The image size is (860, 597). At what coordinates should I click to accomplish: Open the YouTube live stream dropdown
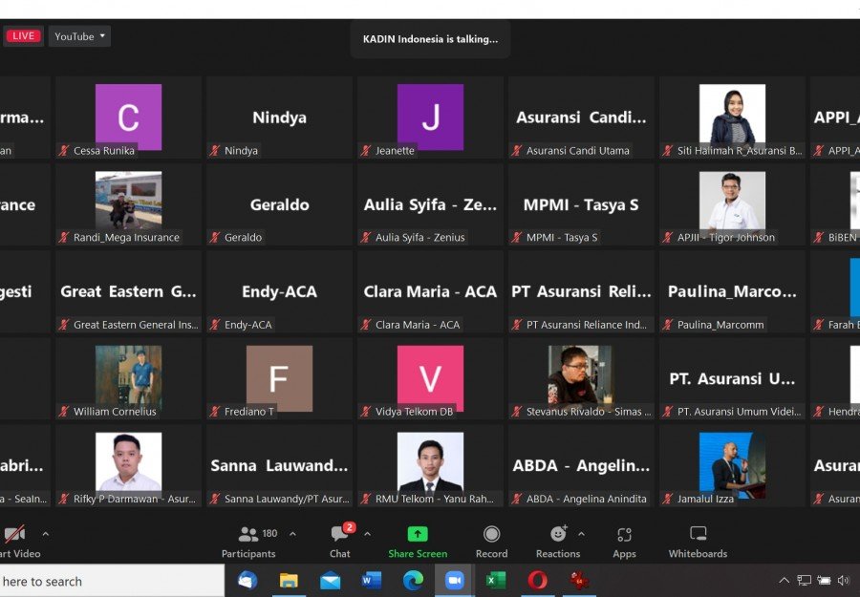click(x=79, y=36)
